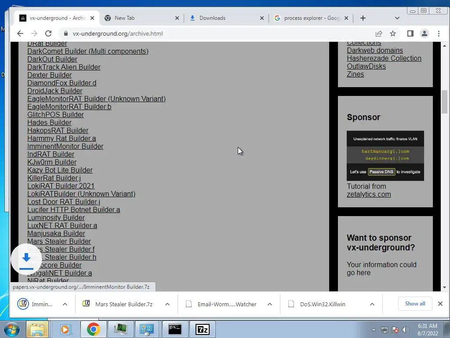450x338 pixels.
Task: Click the volume speaker tray icon
Action: (405, 330)
